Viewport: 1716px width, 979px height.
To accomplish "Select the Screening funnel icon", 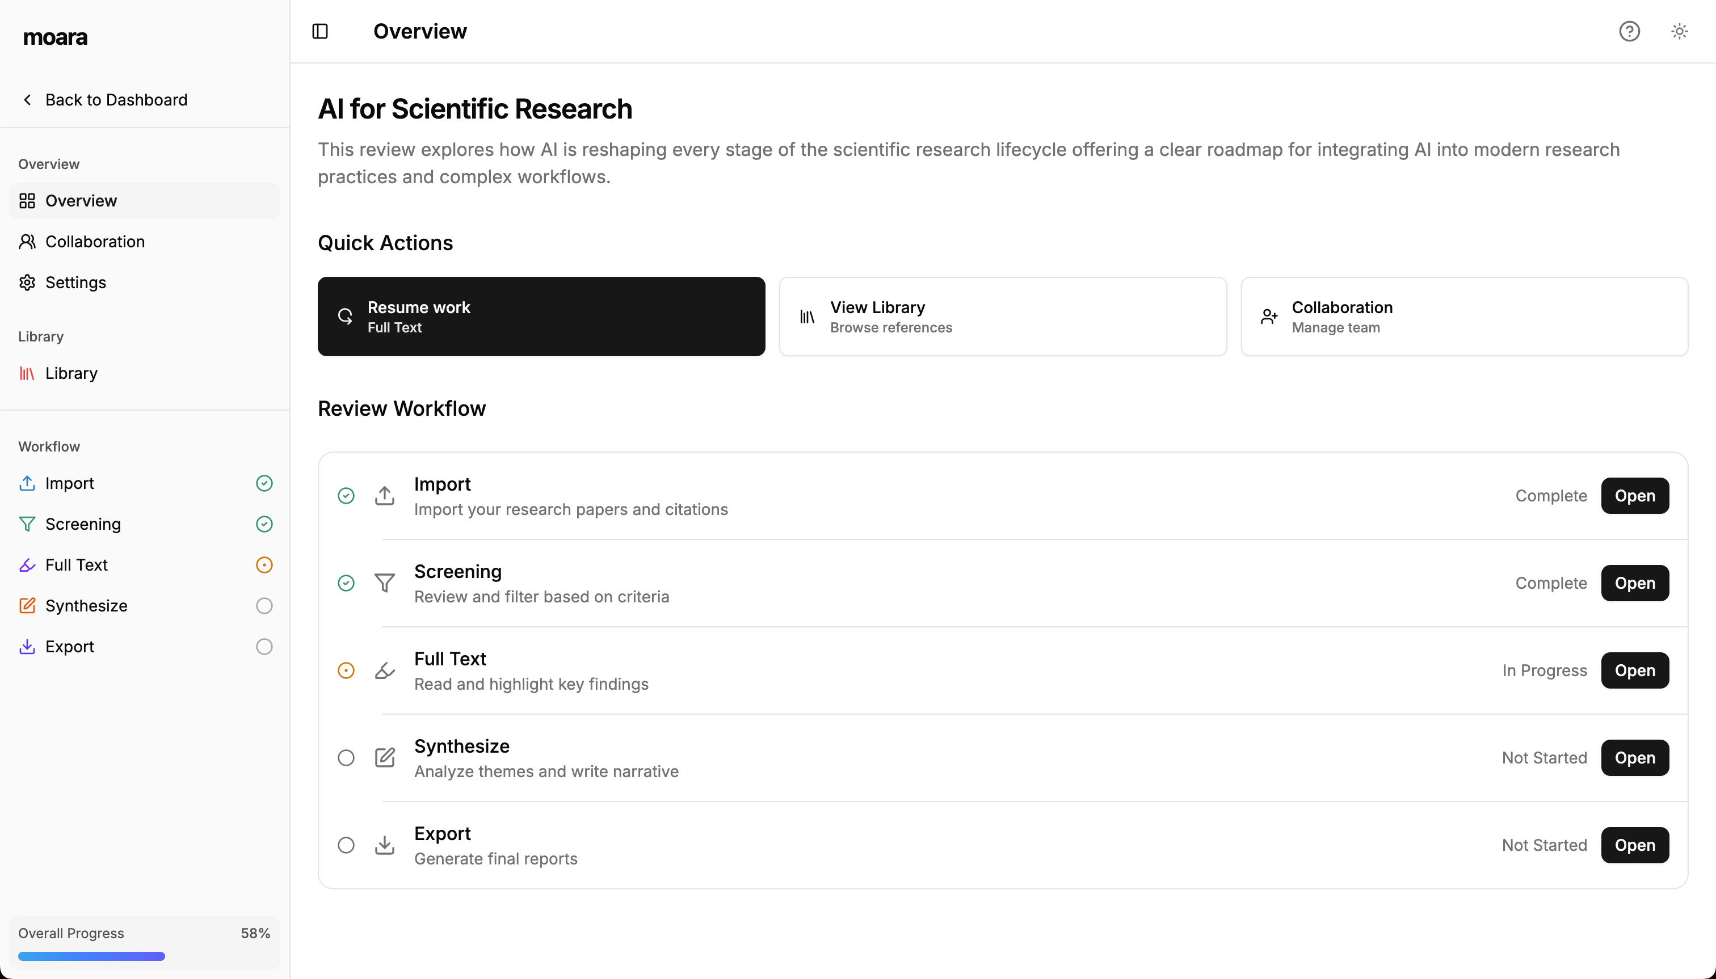I will (x=385, y=583).
